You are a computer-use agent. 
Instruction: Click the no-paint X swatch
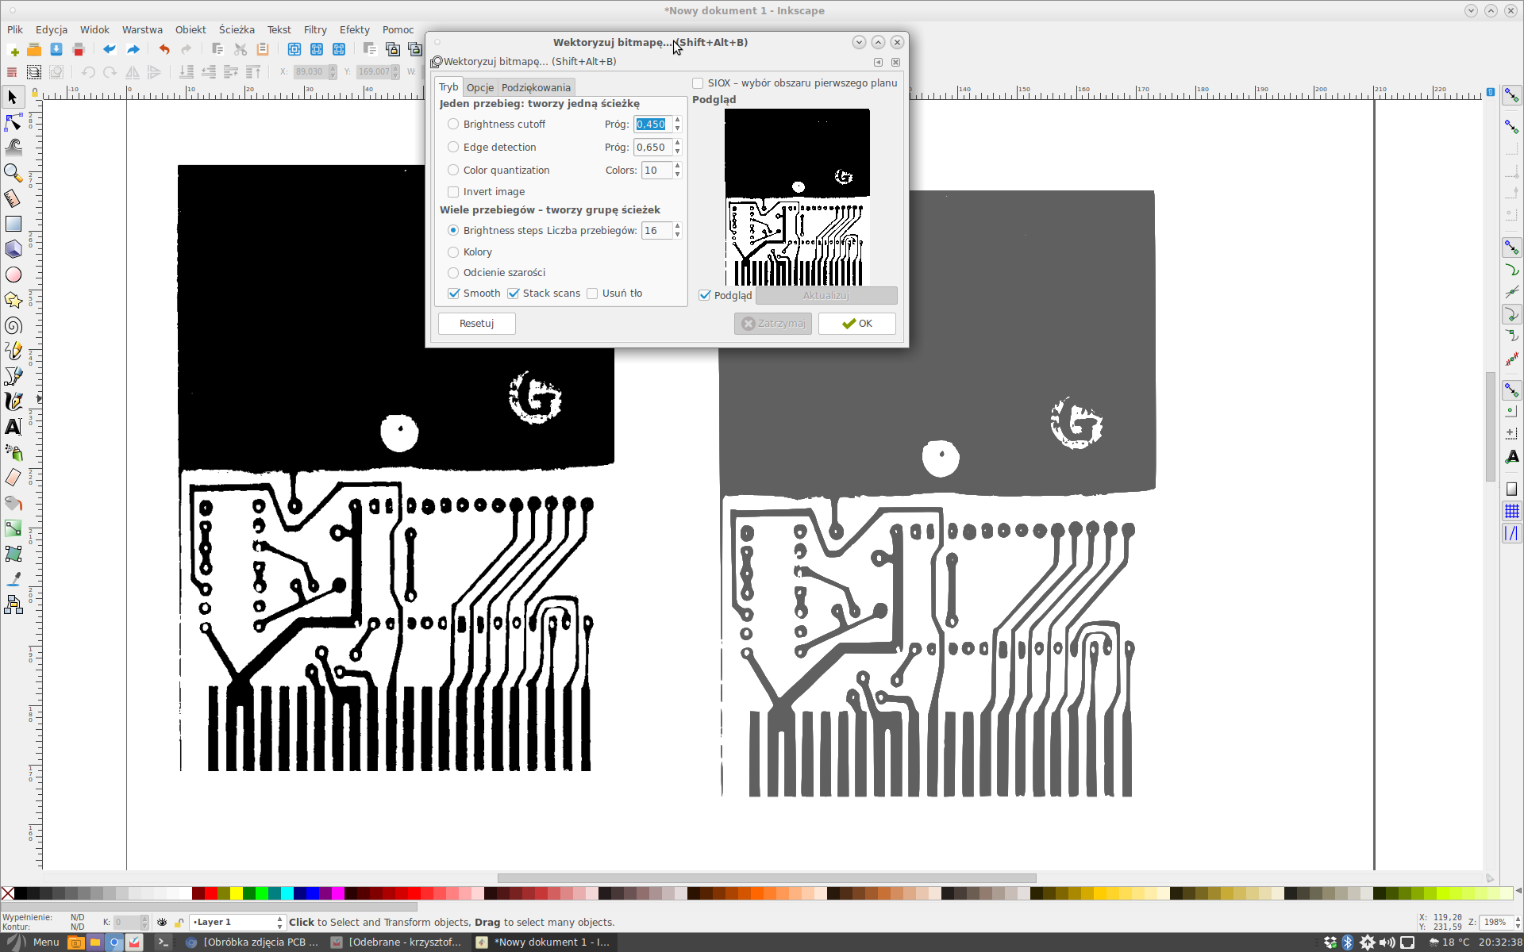(x=7, y=893)
